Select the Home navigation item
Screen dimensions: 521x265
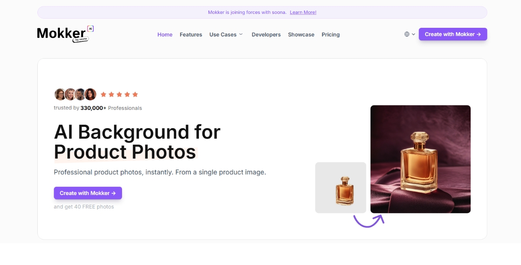(165, 34)
